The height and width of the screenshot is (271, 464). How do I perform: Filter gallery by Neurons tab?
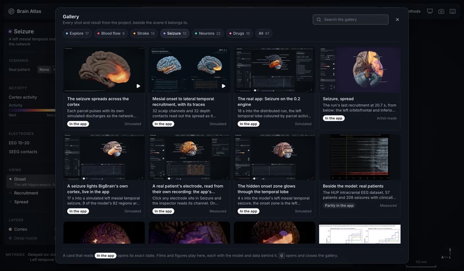click(x=208, y=34)
